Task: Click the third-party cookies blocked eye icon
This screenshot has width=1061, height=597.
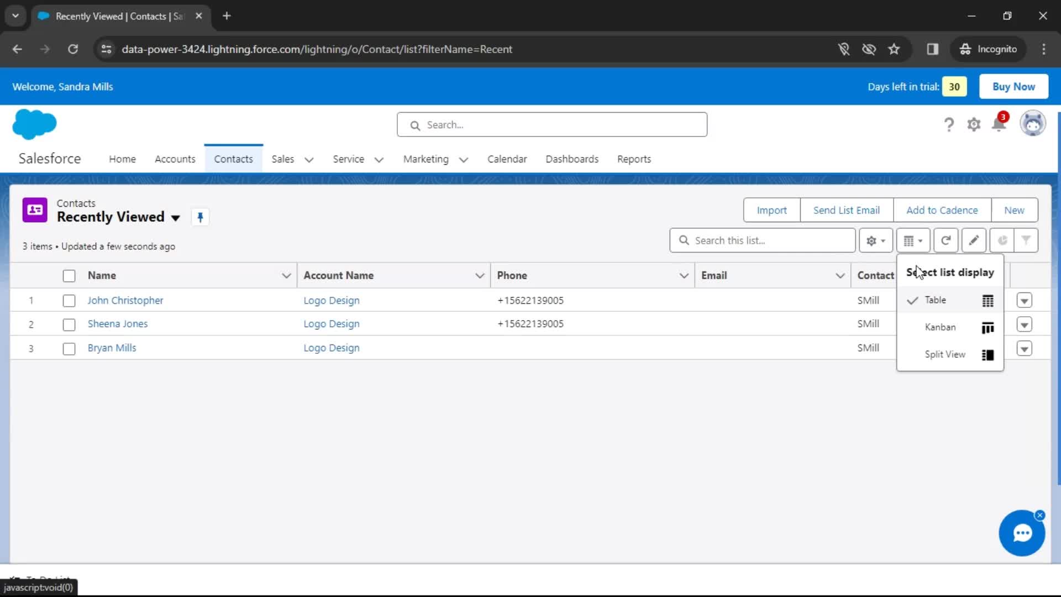Action: point(869,49)
